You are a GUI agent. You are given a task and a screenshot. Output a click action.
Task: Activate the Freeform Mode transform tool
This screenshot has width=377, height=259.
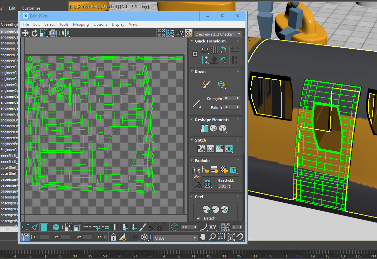pyautogui.click(x=53, y=33)
